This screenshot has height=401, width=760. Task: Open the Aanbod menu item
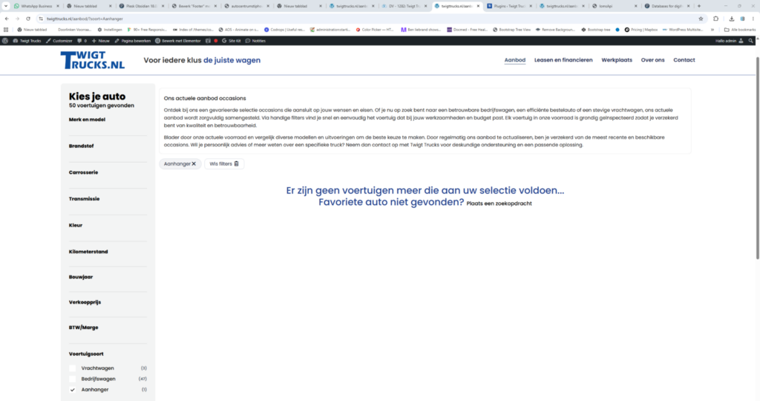515,60
